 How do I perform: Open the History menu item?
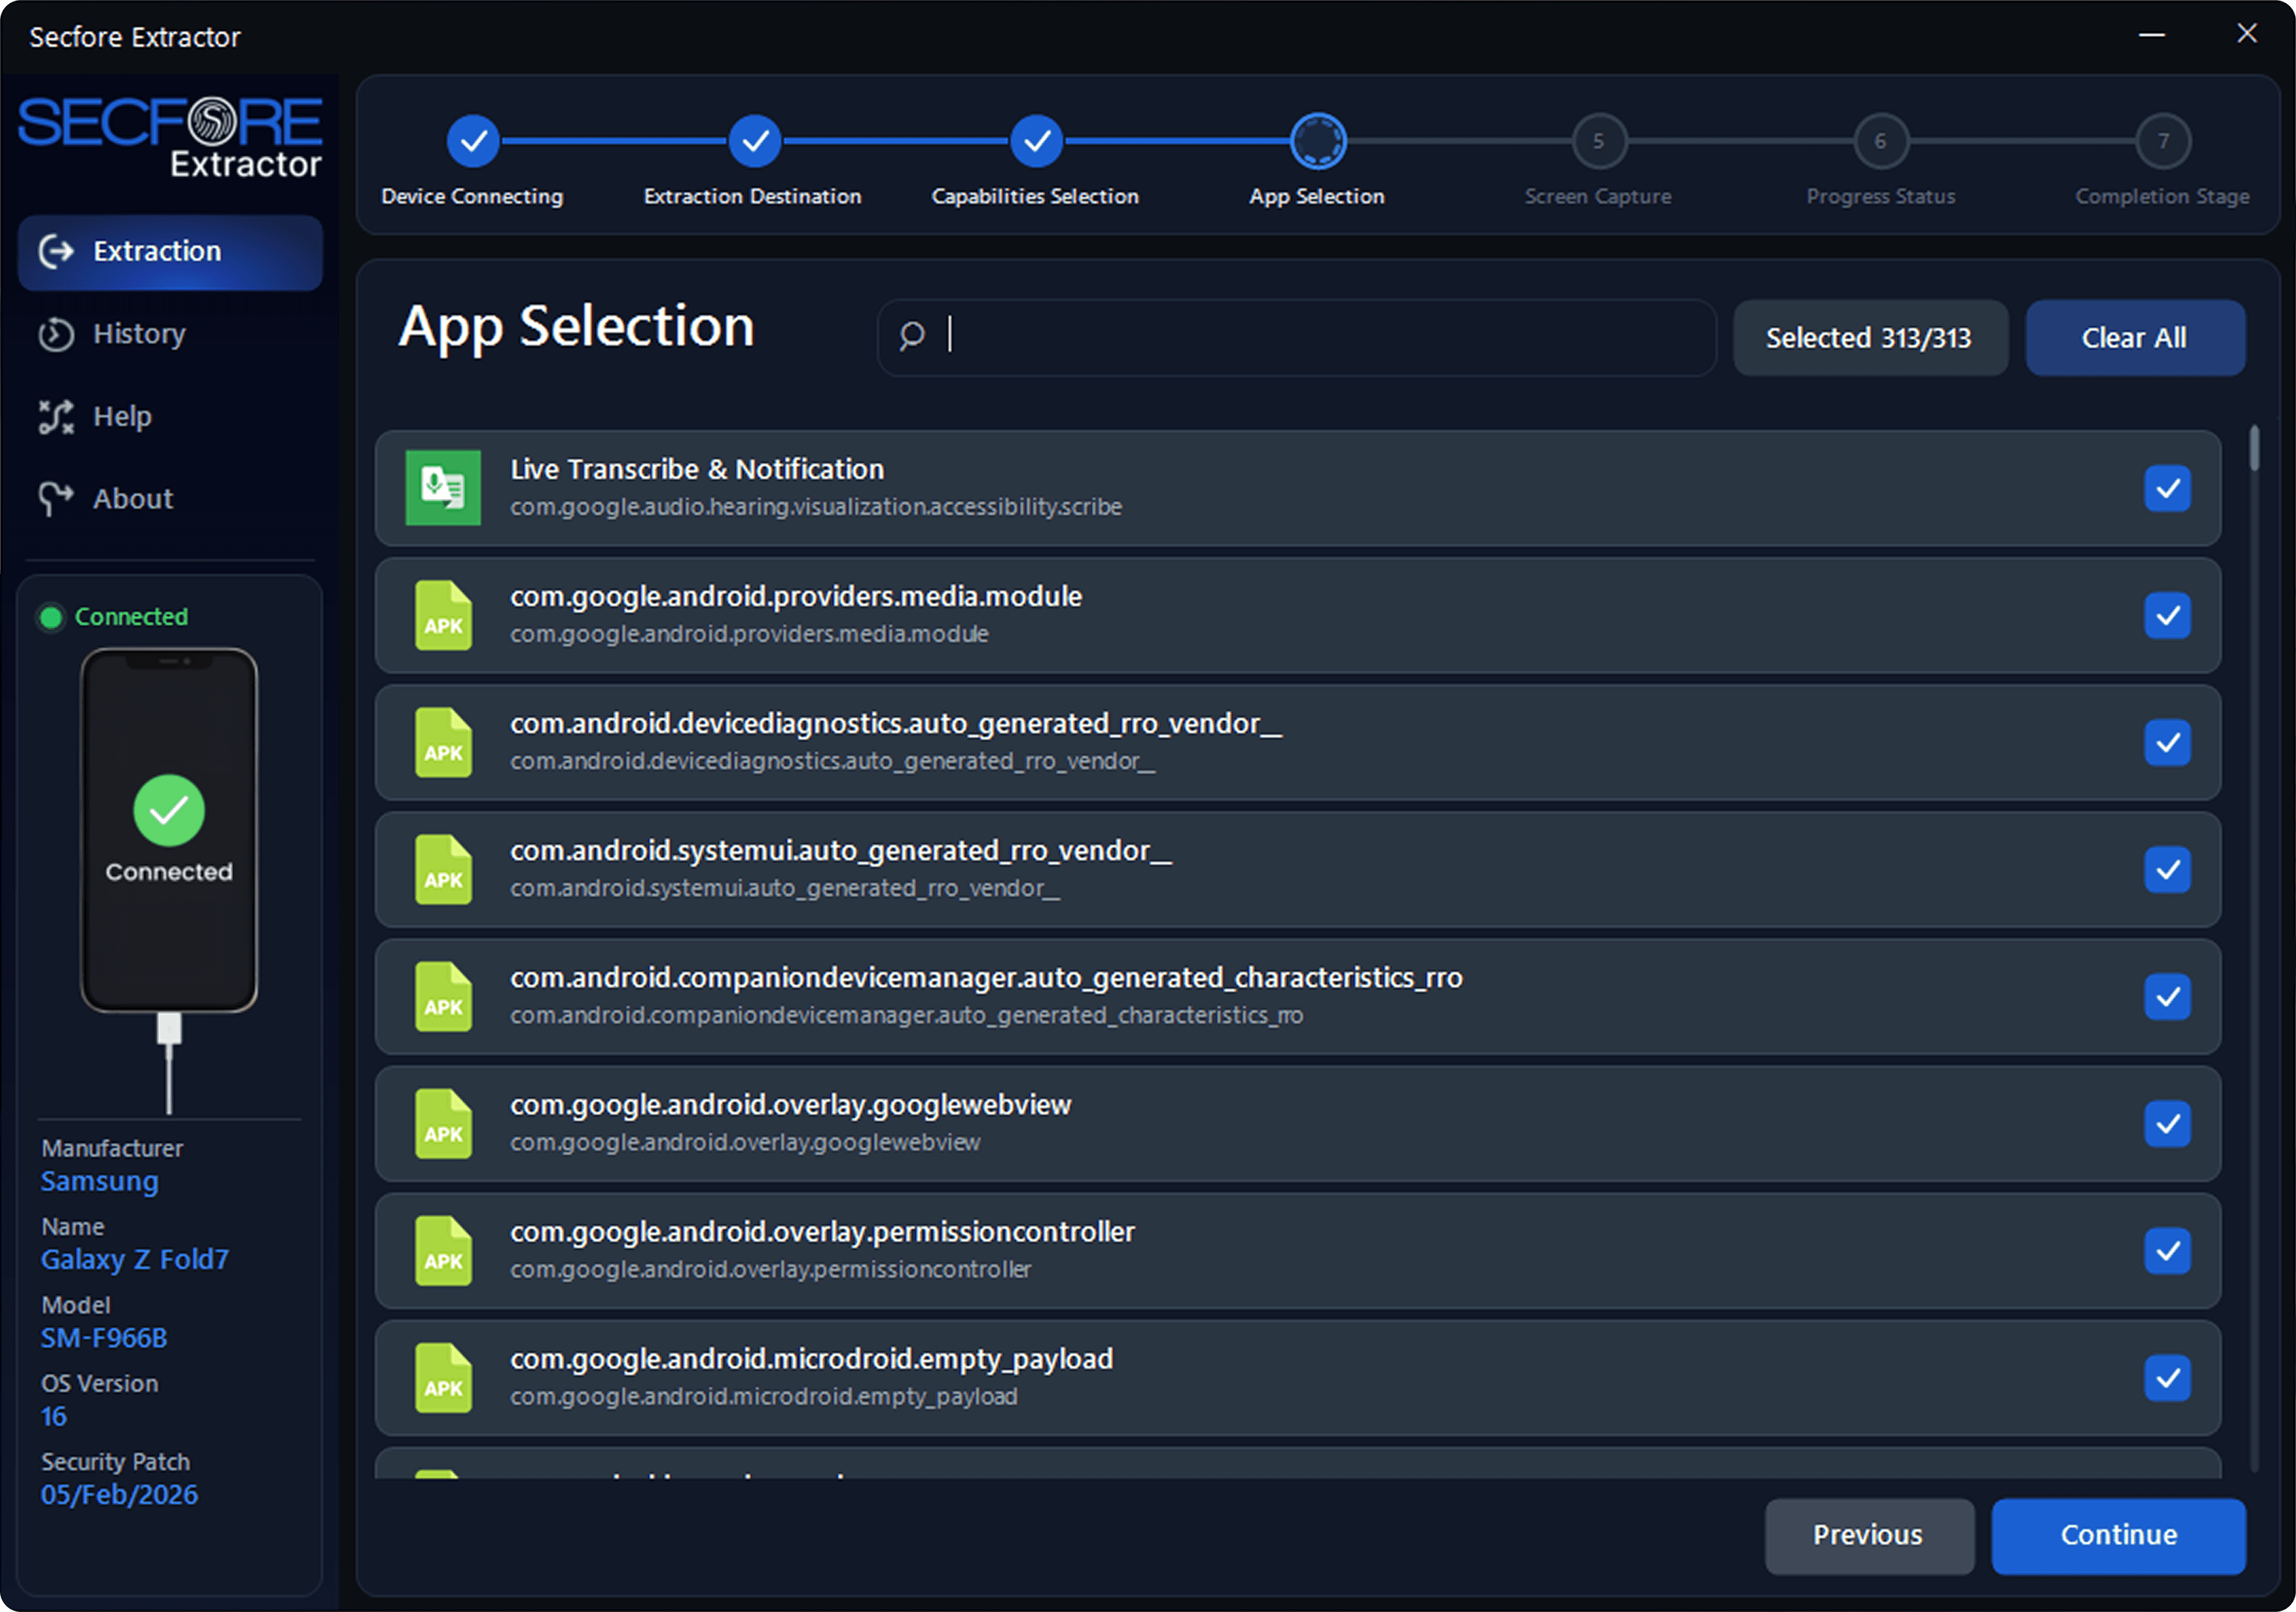click(x=139, y=334)
